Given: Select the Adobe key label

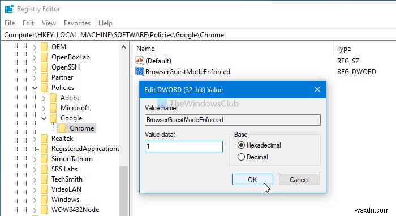Looking at the screenshot, I should (71, 98).
